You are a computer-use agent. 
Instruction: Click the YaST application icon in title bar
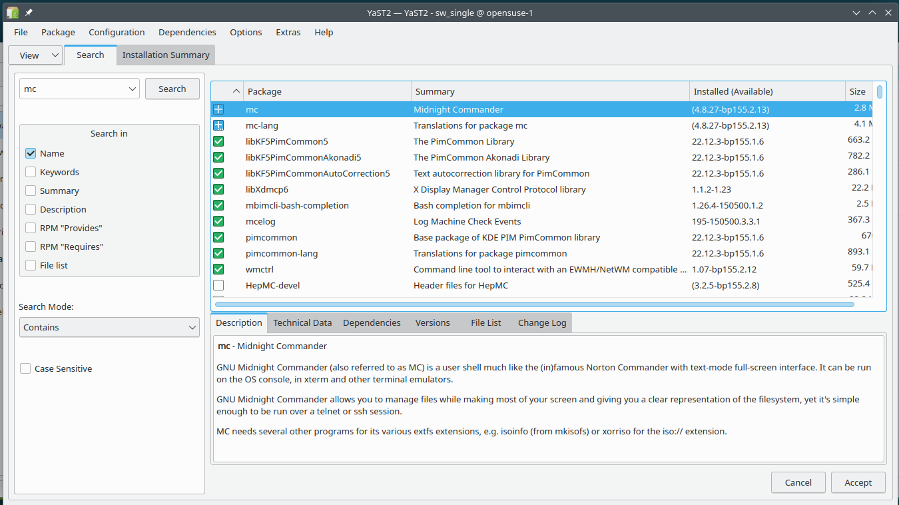[13, 13]
